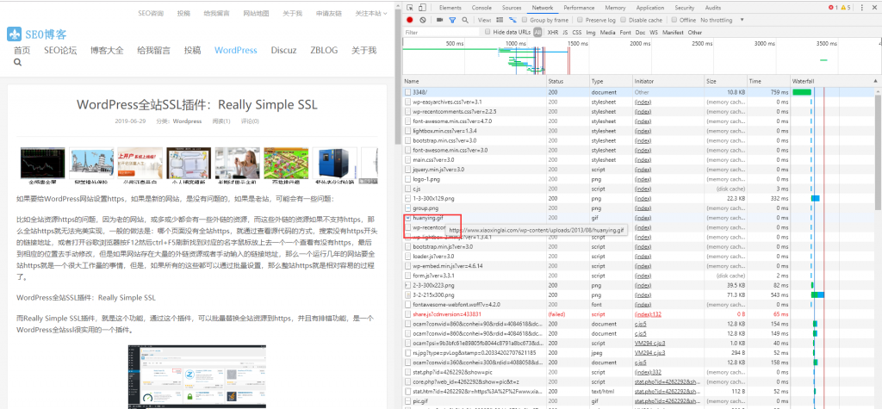
Task: Open the Elements tab
Action: pyautogui.click(x=450, y=8)
